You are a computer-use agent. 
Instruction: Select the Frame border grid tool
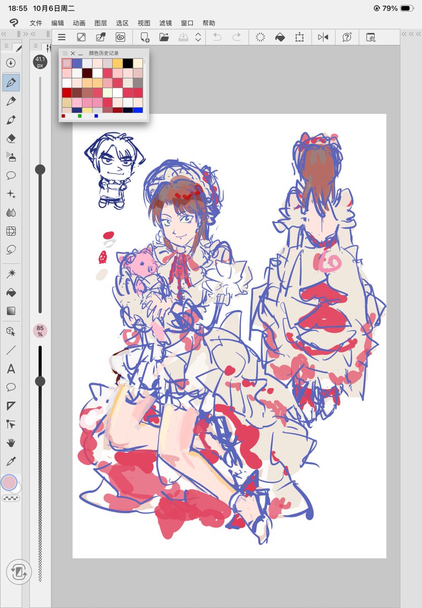[x=11, y=231]
